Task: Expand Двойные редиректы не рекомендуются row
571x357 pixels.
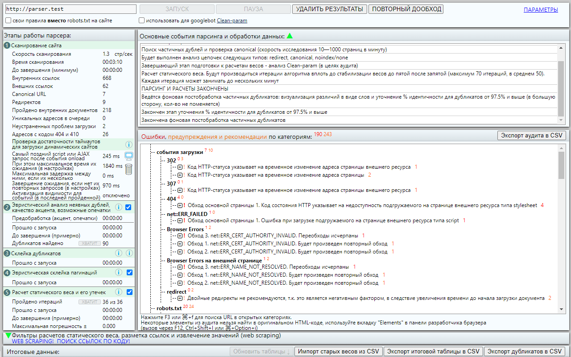Action: 180,298
